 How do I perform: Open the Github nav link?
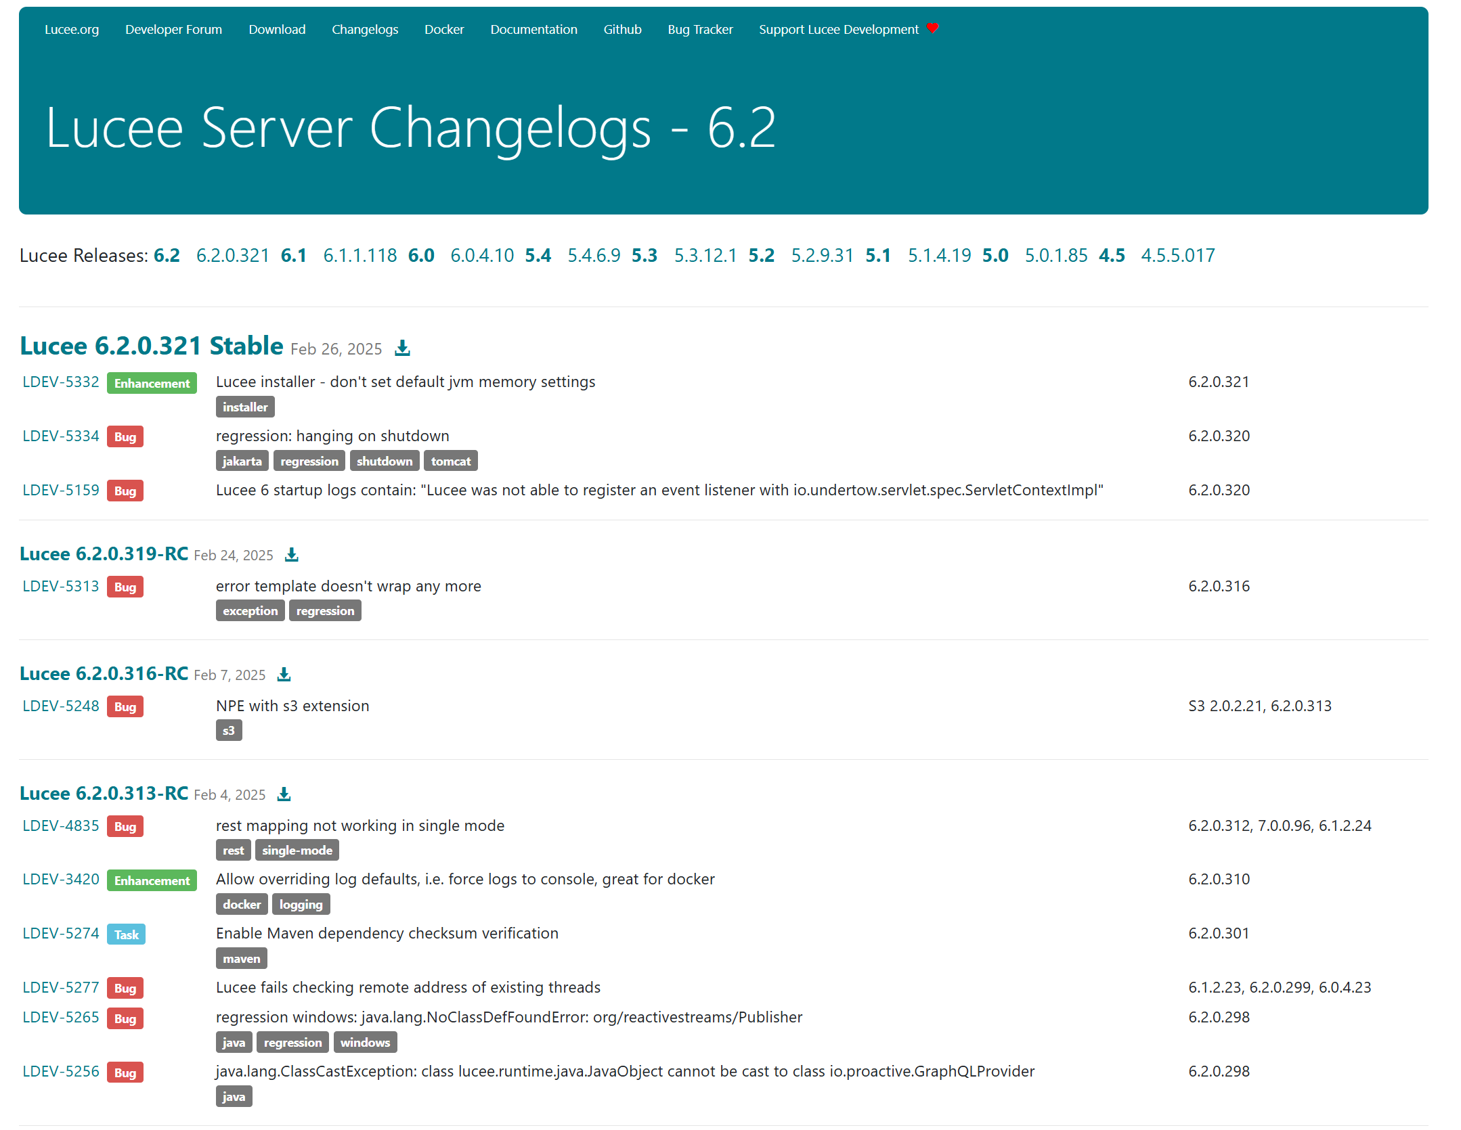(x=622, y=29)
